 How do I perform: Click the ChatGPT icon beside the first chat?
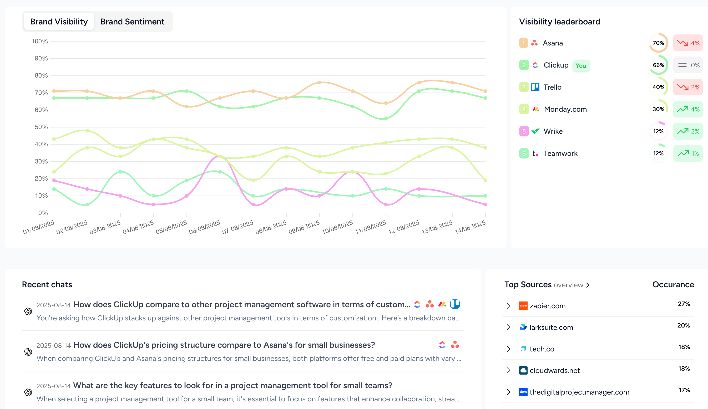[x=28, y=311]
